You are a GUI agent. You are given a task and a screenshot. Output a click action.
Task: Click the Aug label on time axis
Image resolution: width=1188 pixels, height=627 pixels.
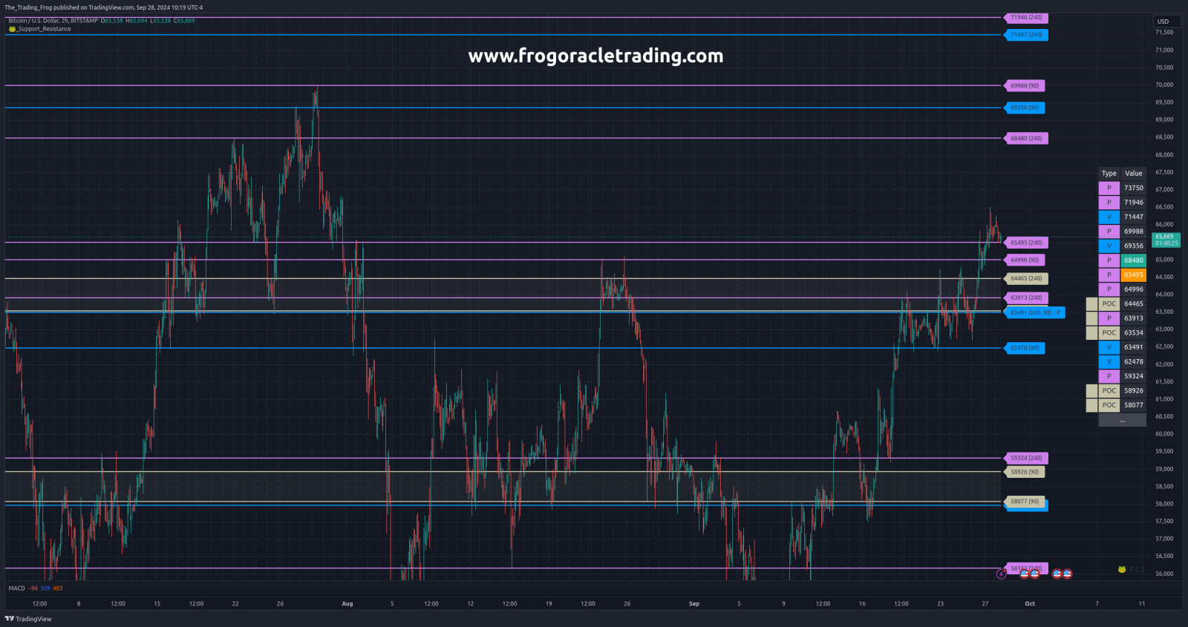[347, 604]
